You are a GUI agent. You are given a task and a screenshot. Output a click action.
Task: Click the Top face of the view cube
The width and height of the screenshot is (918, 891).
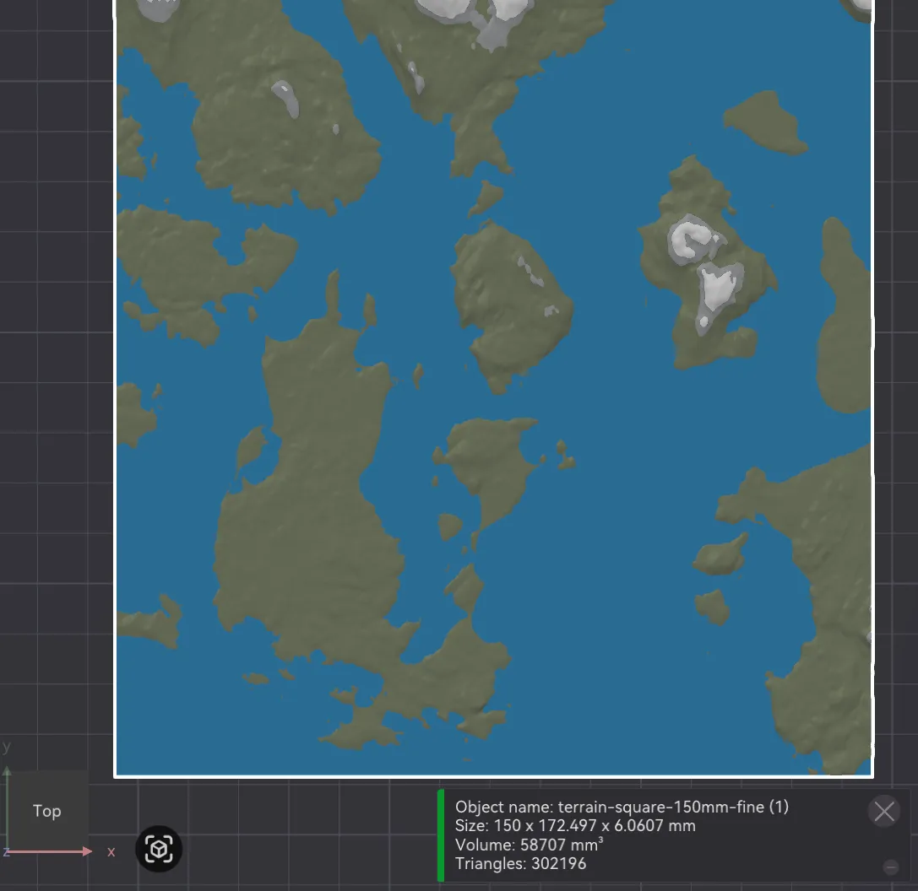click(46, 811)
